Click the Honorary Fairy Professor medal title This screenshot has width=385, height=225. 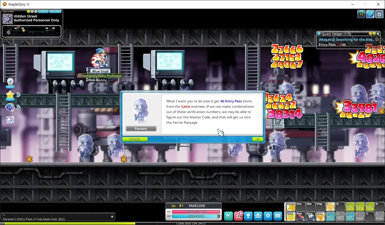click(x=100, y=76)
